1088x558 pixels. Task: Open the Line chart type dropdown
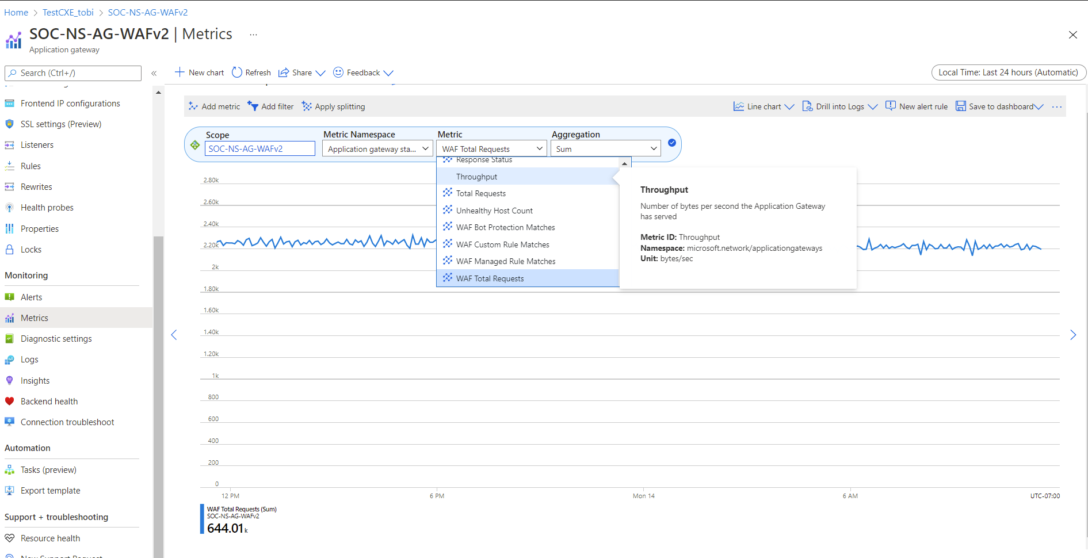click(x=764, y=106)
